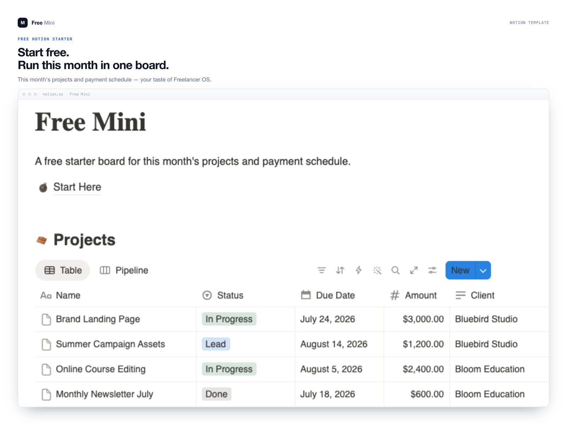Open Brand Landing Page In Progress status
The height and width of the screenshot is (425, 567).
tap(229, 319)
